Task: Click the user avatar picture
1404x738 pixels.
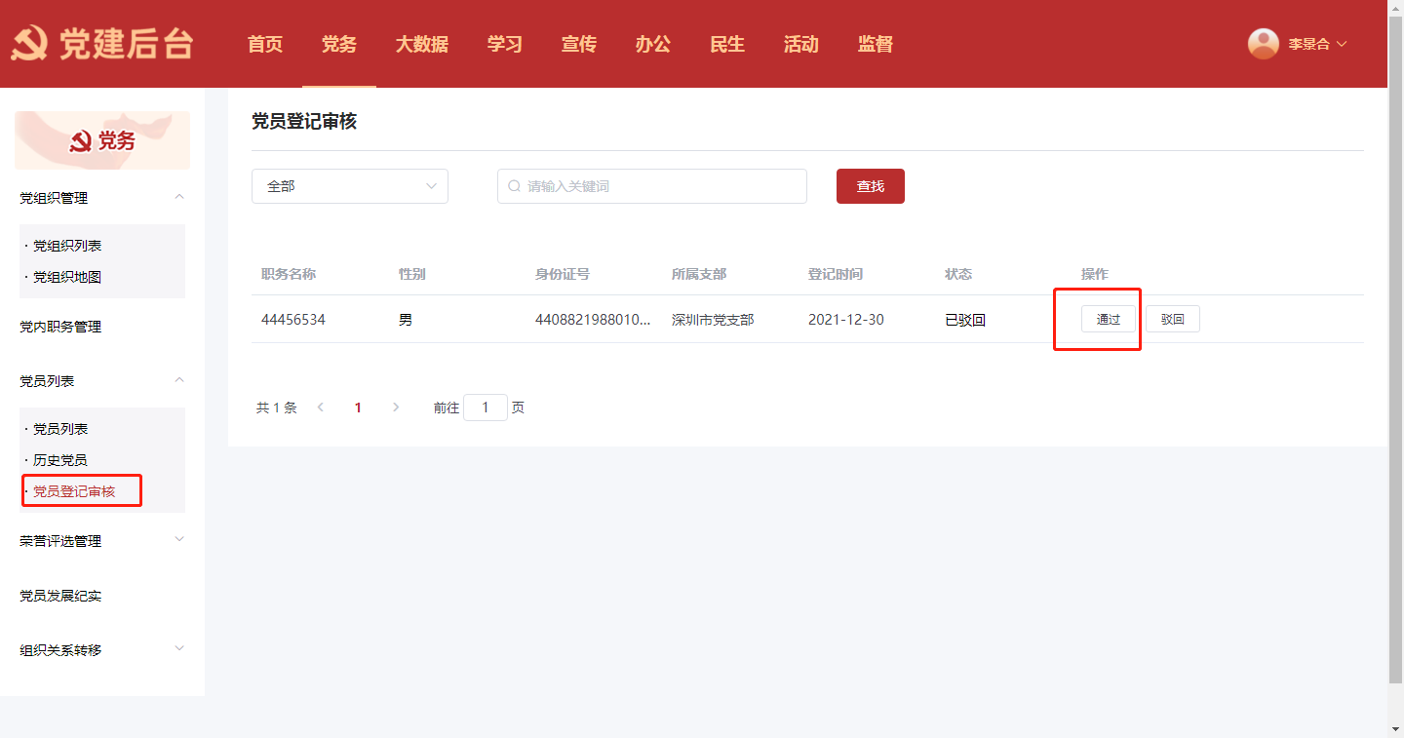Action: click(1263, 44)
